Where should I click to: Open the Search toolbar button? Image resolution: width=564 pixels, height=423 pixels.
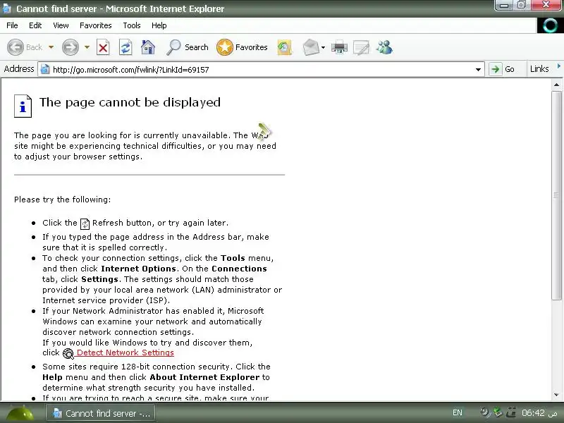pos(188,47)
